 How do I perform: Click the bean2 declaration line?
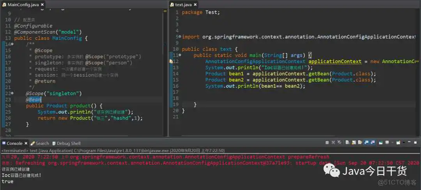point(291,80)
